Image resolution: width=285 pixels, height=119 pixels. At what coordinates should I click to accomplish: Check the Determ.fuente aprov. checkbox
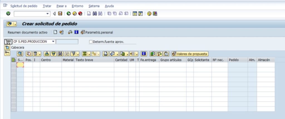click(x=91, y=42)
